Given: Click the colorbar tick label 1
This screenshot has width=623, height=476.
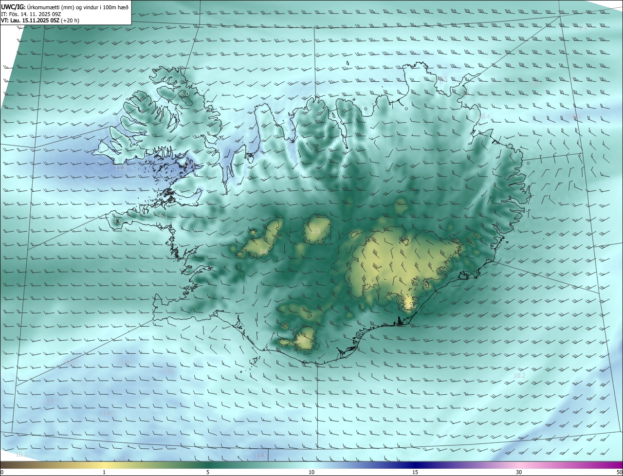Looking at the screenshot, I should [x=104, y=472].
